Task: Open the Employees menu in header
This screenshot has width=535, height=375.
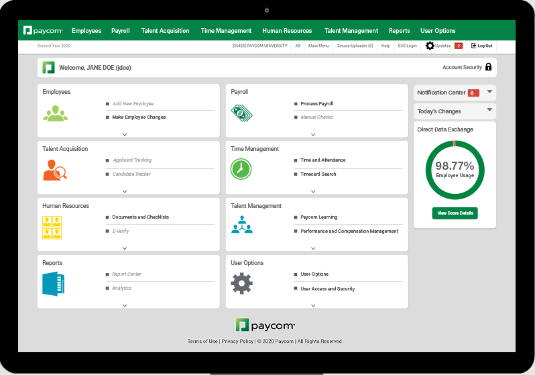Action: 86,31
